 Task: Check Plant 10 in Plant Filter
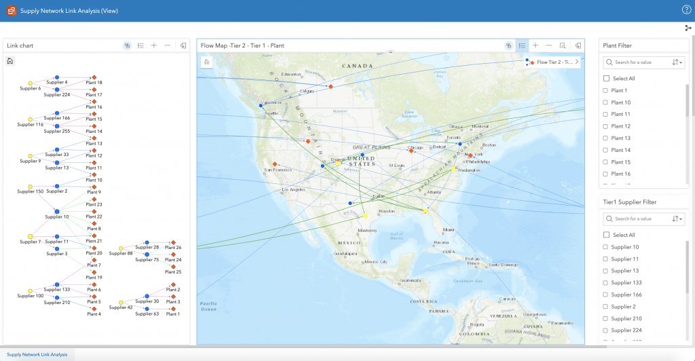(605, 102)
